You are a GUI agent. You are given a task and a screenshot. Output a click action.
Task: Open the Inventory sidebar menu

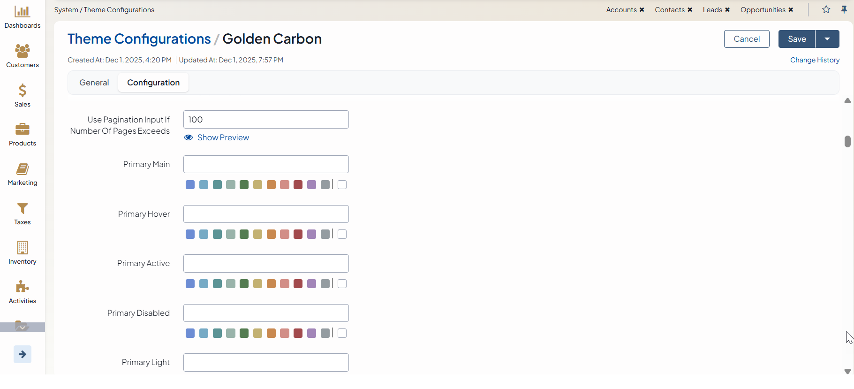[23, 253]
